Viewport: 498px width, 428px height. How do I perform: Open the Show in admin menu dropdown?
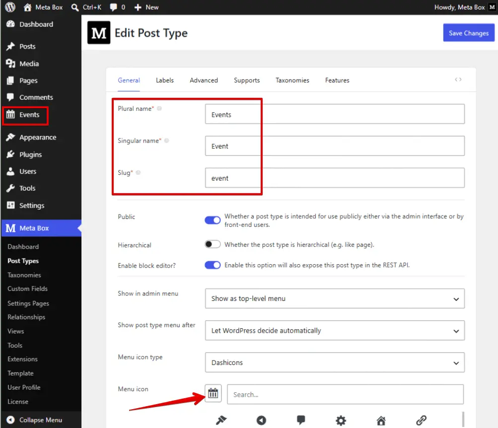335,298
